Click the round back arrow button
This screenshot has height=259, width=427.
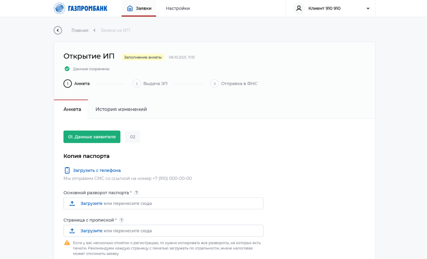(58, 30)
